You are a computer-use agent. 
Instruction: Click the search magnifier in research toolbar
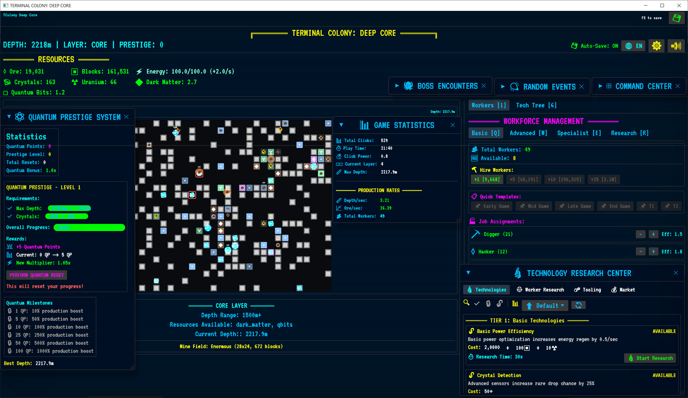466,303
